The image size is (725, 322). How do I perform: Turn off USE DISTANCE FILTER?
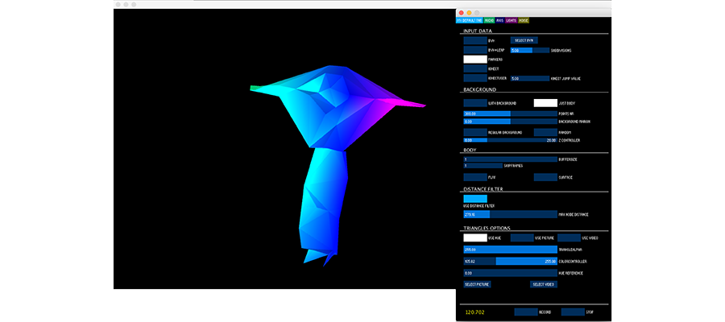475,199
